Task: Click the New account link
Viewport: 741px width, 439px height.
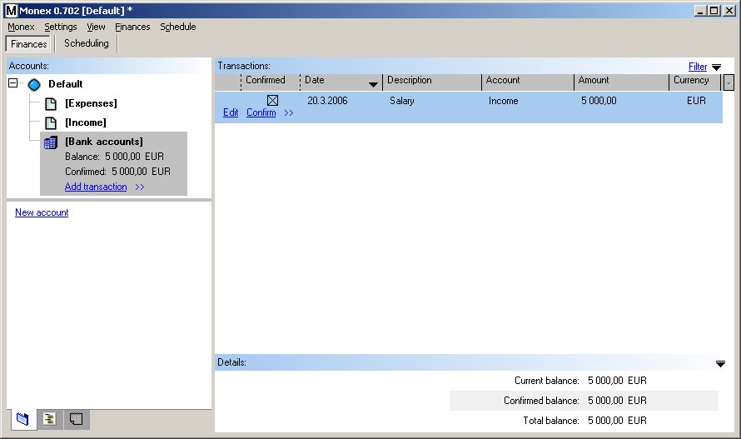Action: click(x=42, y=212)
